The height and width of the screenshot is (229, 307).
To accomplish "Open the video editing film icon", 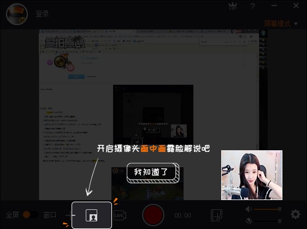I will pos(216,215).
